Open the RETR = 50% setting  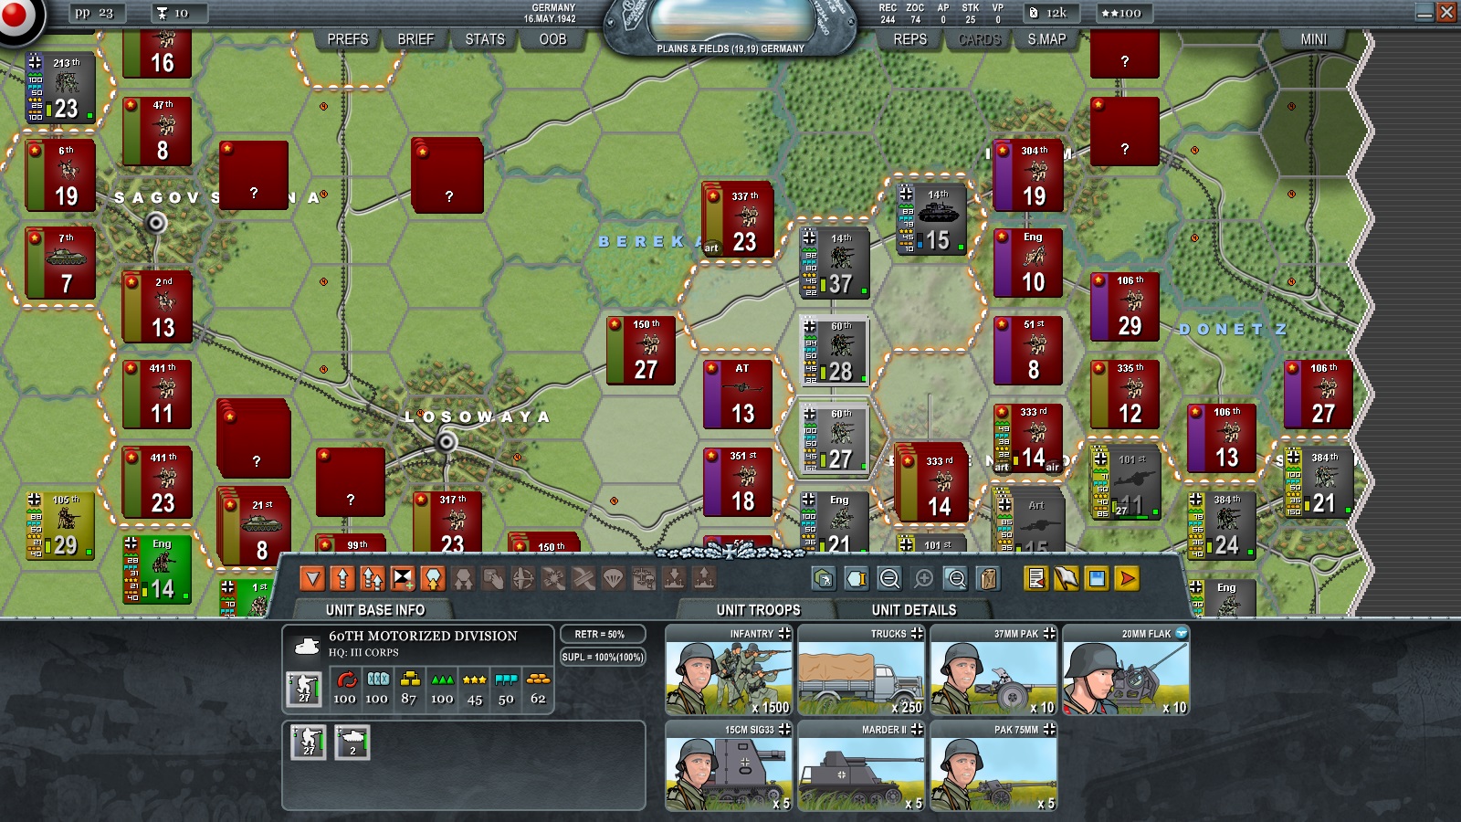[601, 634]
